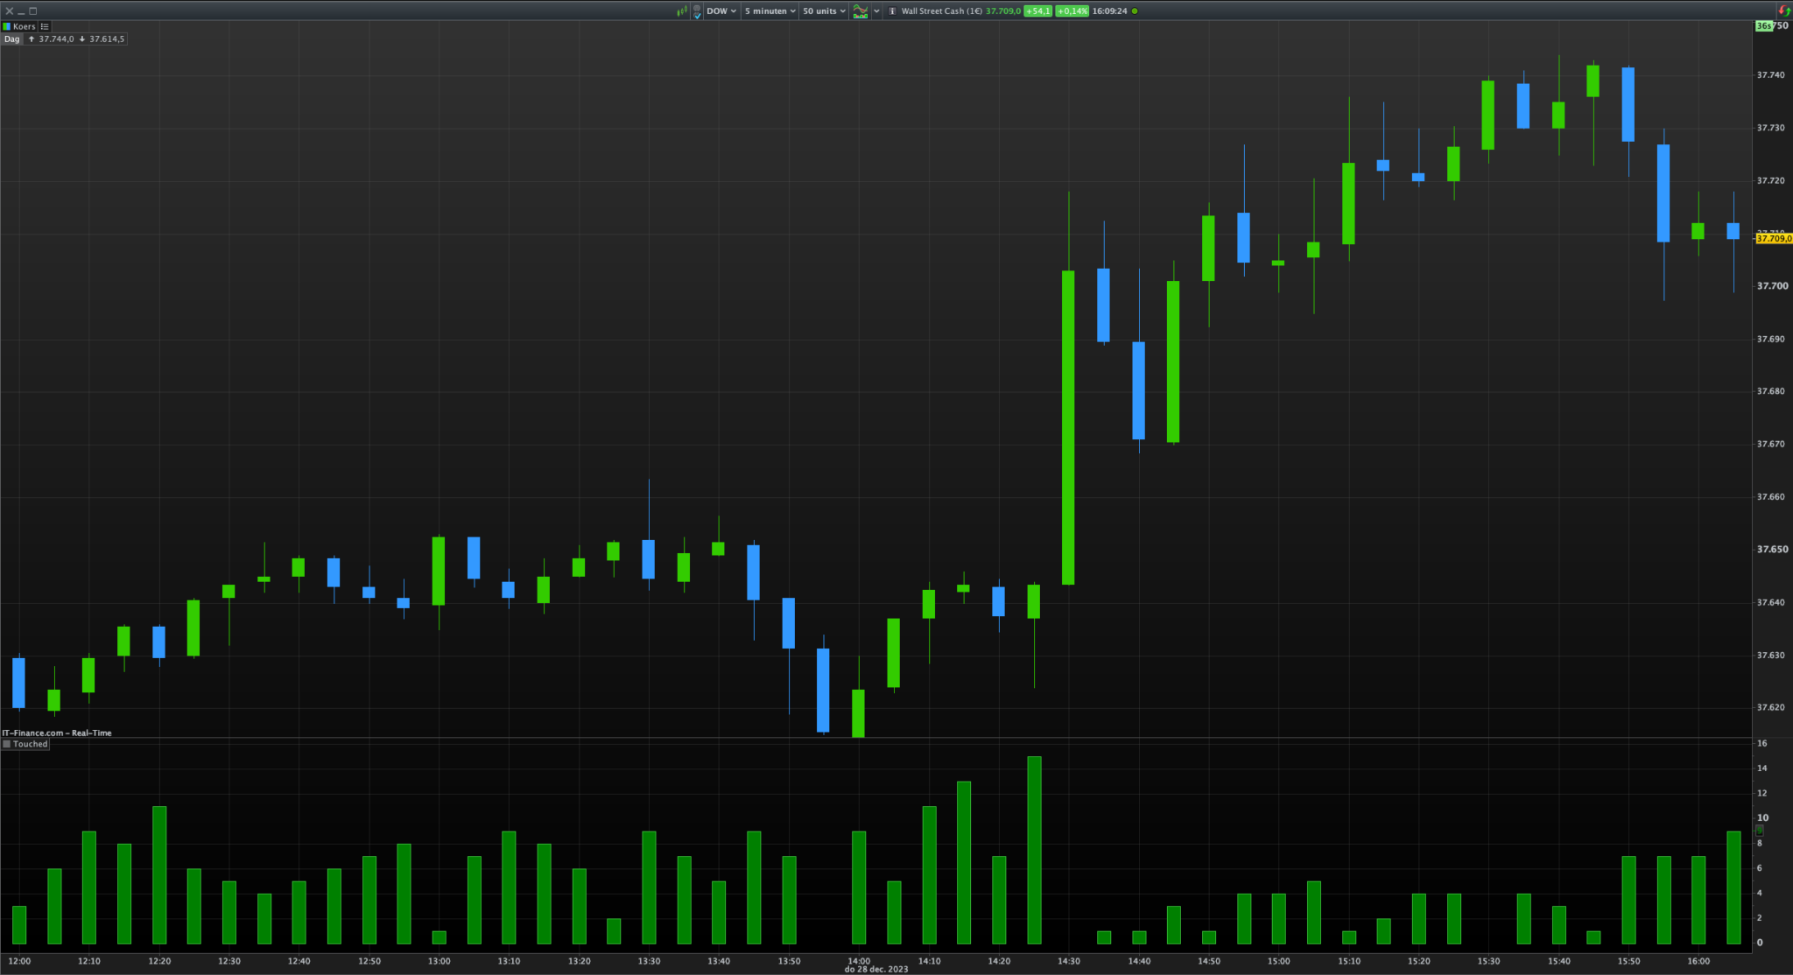Screen dimensions: 1793x975
Task: Open the DOW instrument dropdown
Action: click(x=721, y=11)
